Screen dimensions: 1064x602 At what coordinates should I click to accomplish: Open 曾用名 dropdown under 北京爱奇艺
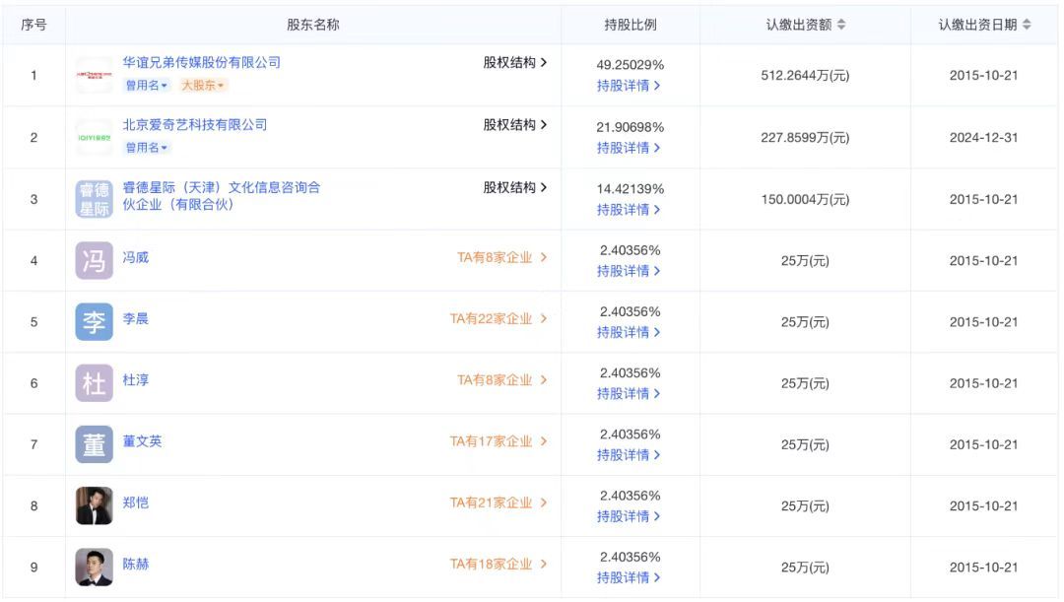click(x=144, y=146)
